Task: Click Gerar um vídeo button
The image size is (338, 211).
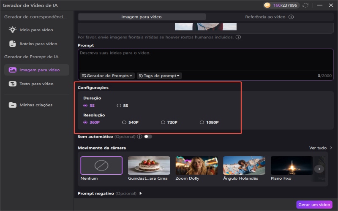Action: pos(314,205)
